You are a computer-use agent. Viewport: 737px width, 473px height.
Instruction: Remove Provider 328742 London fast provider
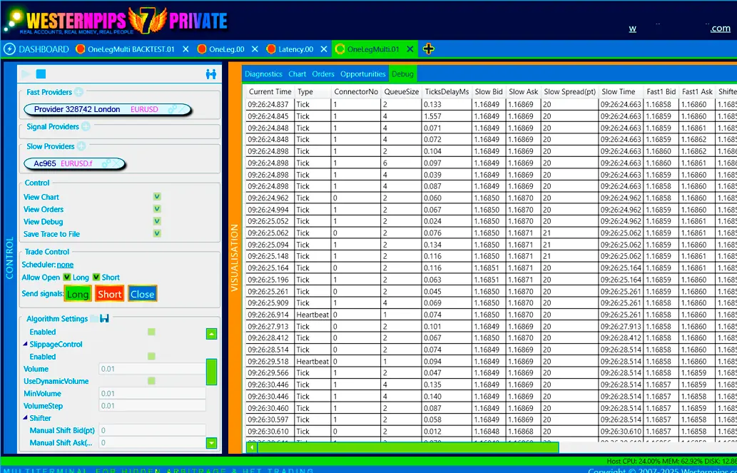pos(181,109)
